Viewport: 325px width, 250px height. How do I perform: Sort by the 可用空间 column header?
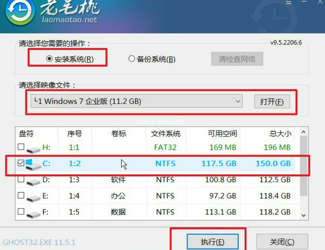222,134
